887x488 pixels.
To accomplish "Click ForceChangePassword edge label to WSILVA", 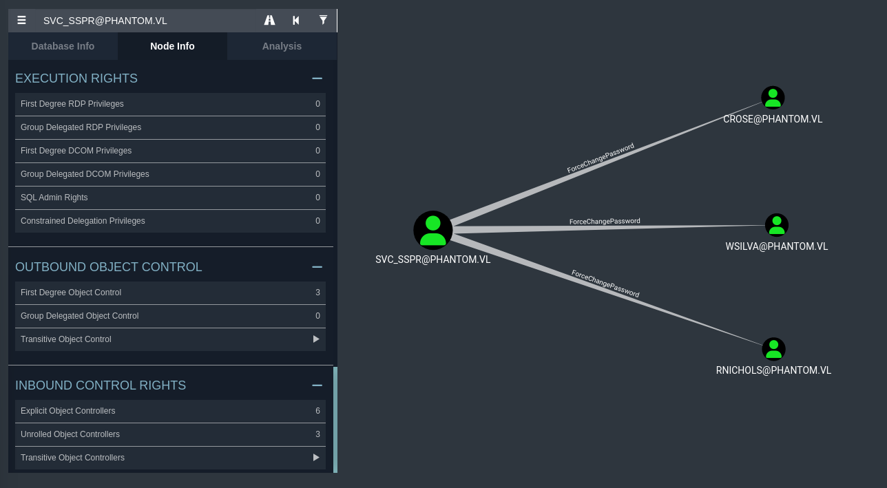I will pos(605,222).
